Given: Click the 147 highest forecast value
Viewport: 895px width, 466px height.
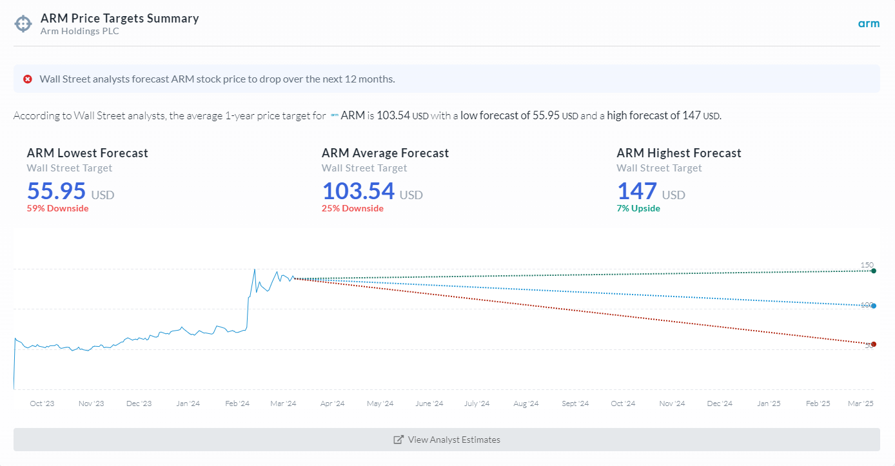Looking at the screenshot, I should pos(637,191).
